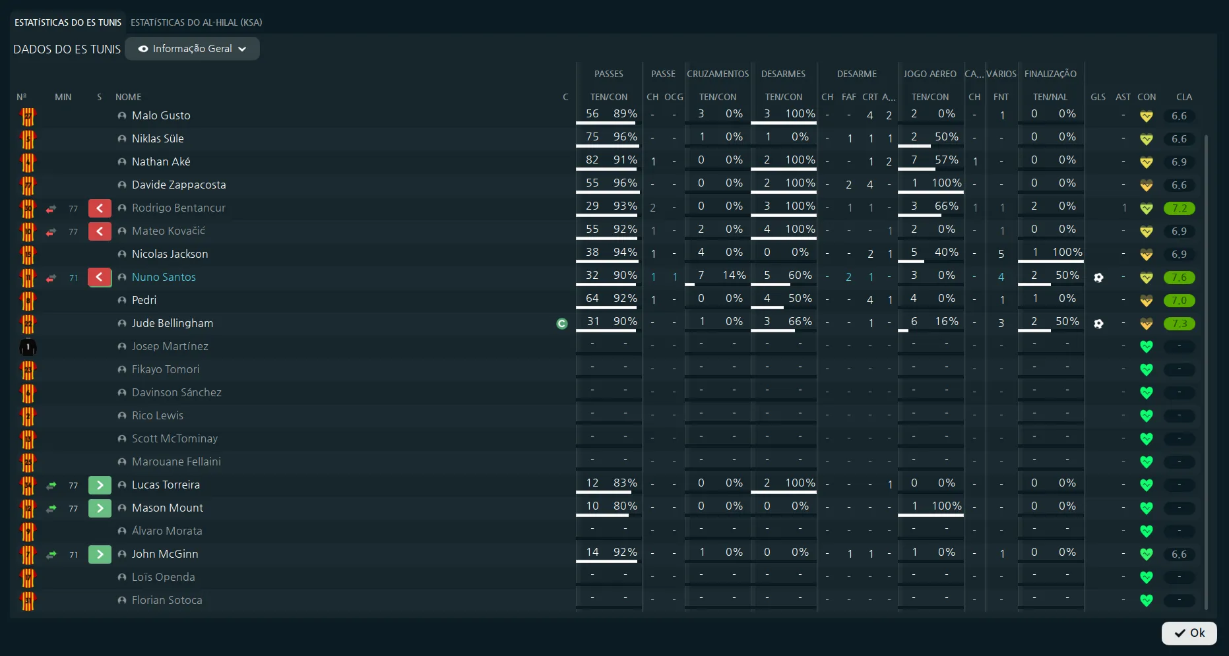Click green condition heart for Florian Sotoca
The image size is (1229, 656).
pyautogui.click(x=1147, y=601)
